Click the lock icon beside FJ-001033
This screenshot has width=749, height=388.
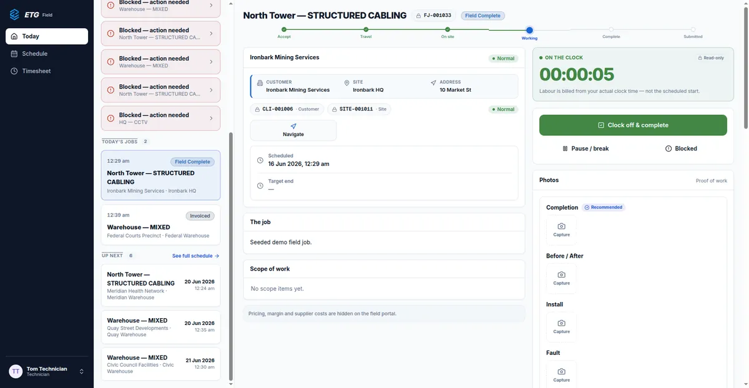tap(419, 16)
